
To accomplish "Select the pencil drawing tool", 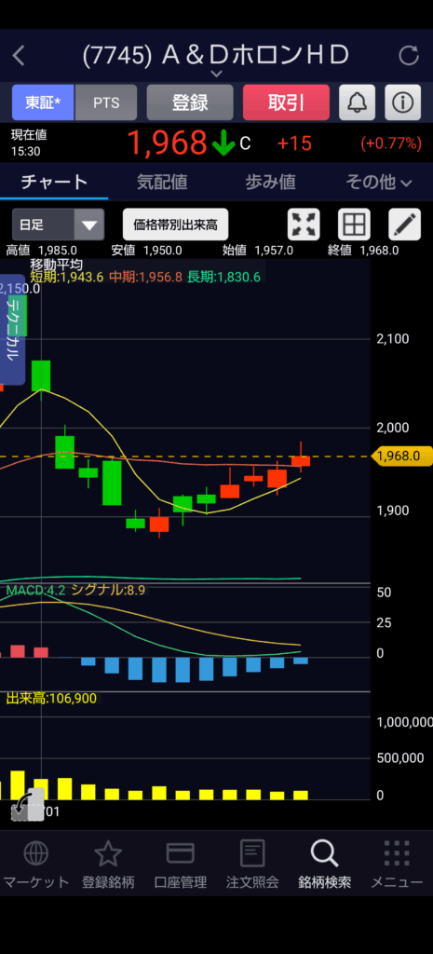I will [x=404, y=225].
